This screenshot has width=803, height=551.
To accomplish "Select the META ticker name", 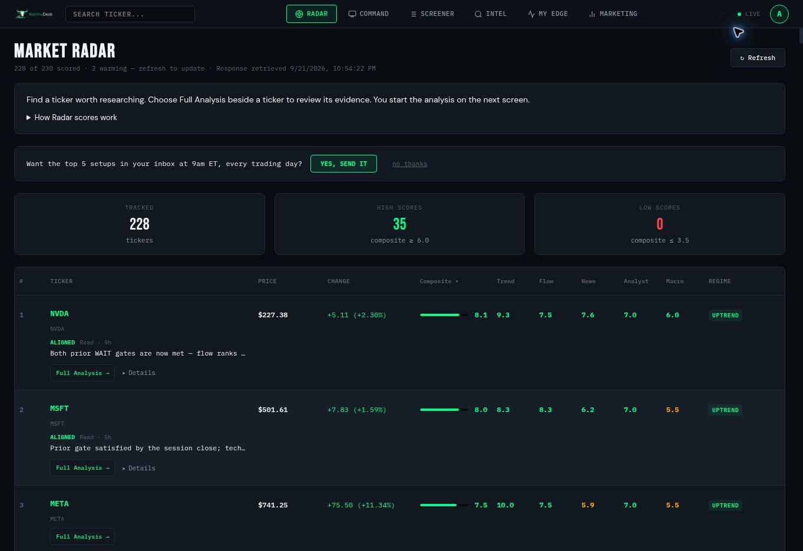I will click(x=60, y=504).
